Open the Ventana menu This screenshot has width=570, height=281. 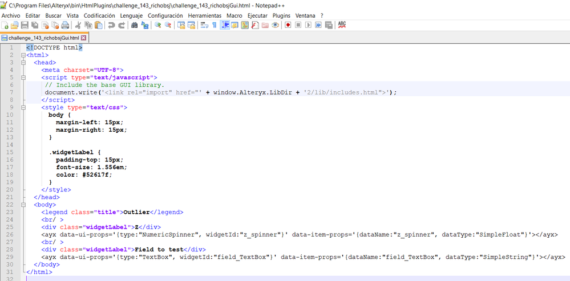(x=305, y=15)
